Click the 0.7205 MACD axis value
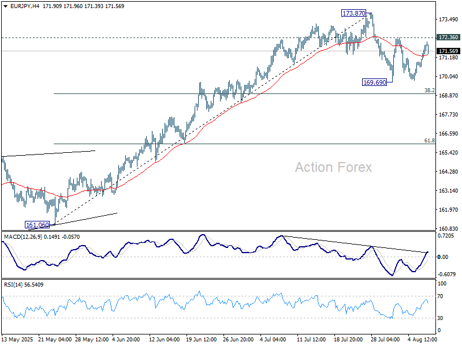Viewport: 462px width, 346px height. [x=446, y=236]
